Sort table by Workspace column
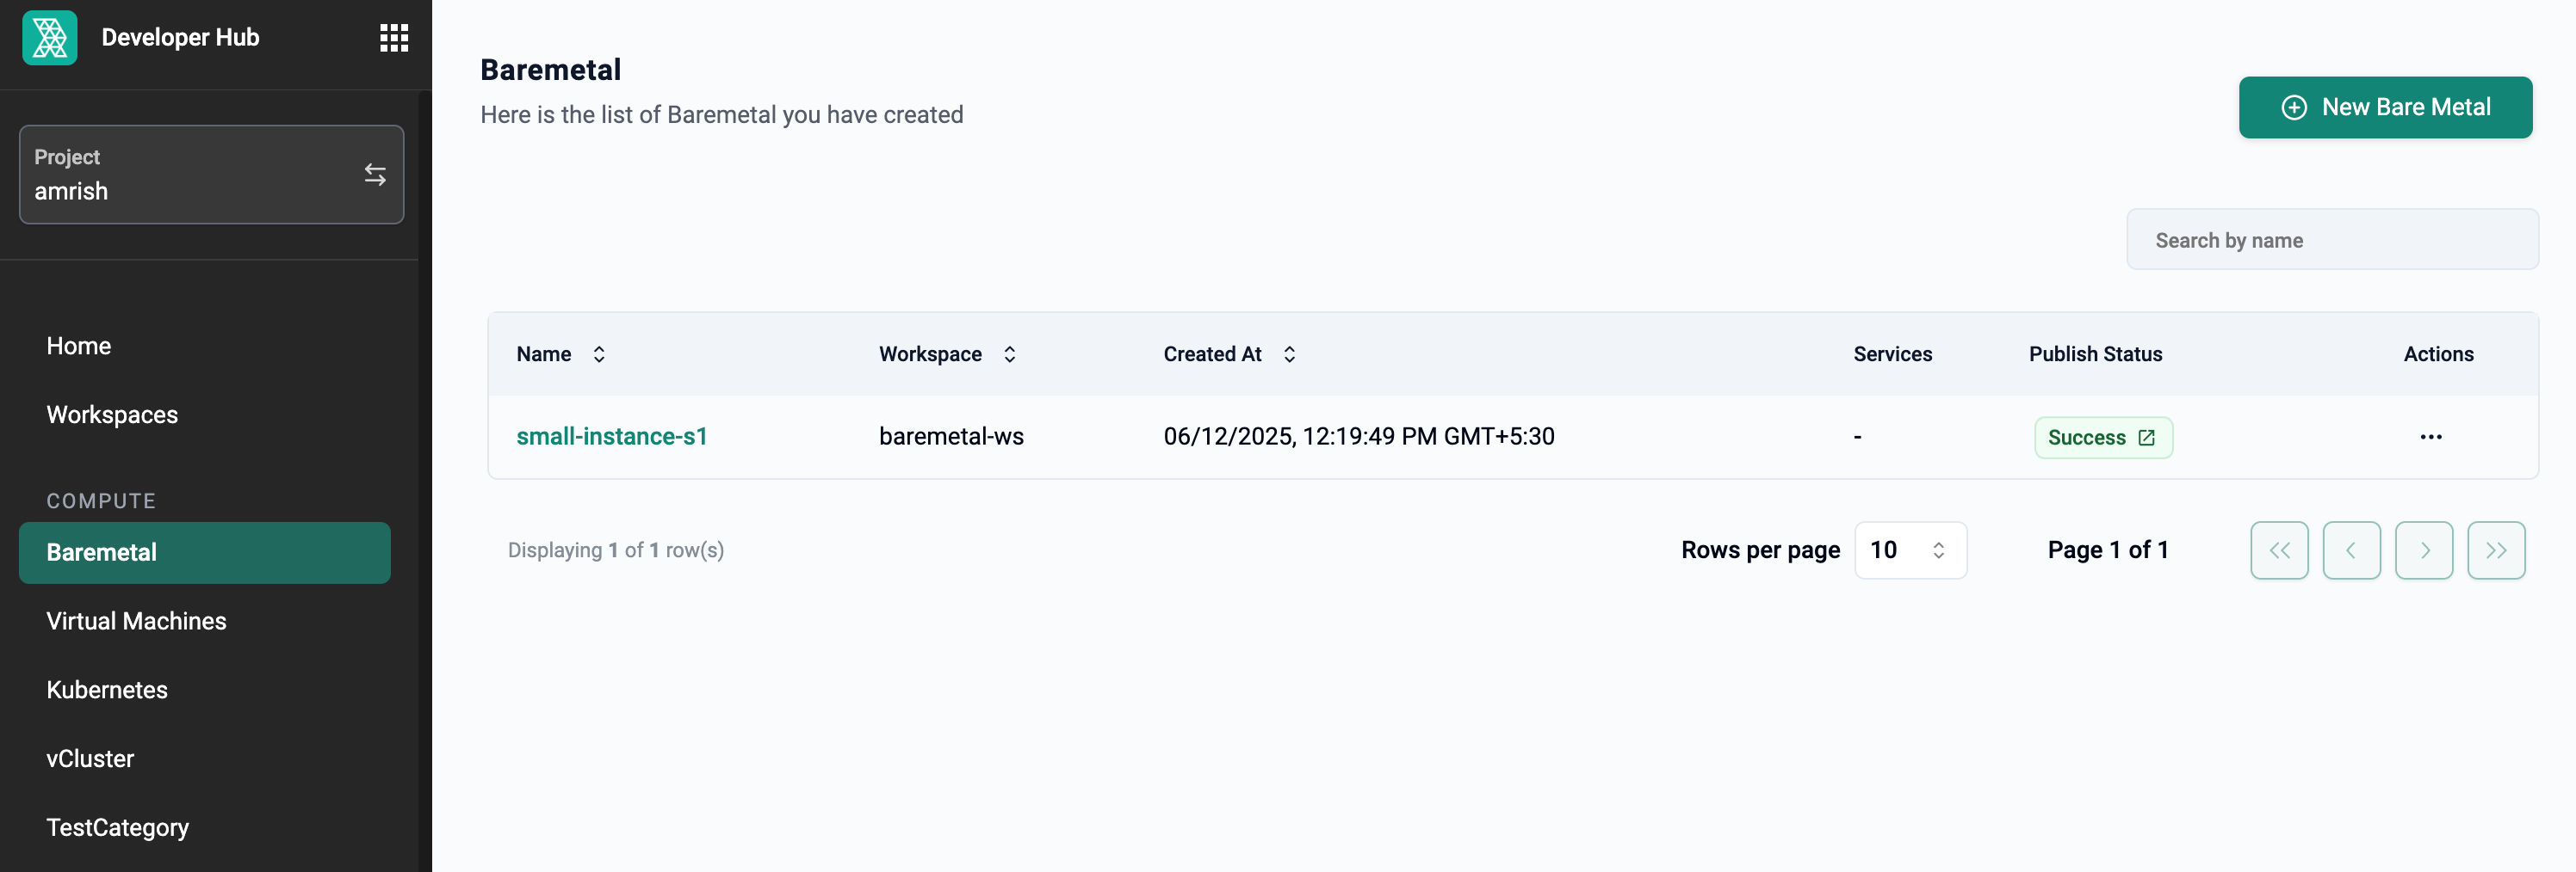 1010,354
